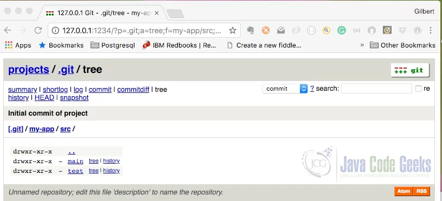The image size is (442, 201).
Task: Switch to the shortlog view
Action: pyautogui.click(x=55, y=90)
